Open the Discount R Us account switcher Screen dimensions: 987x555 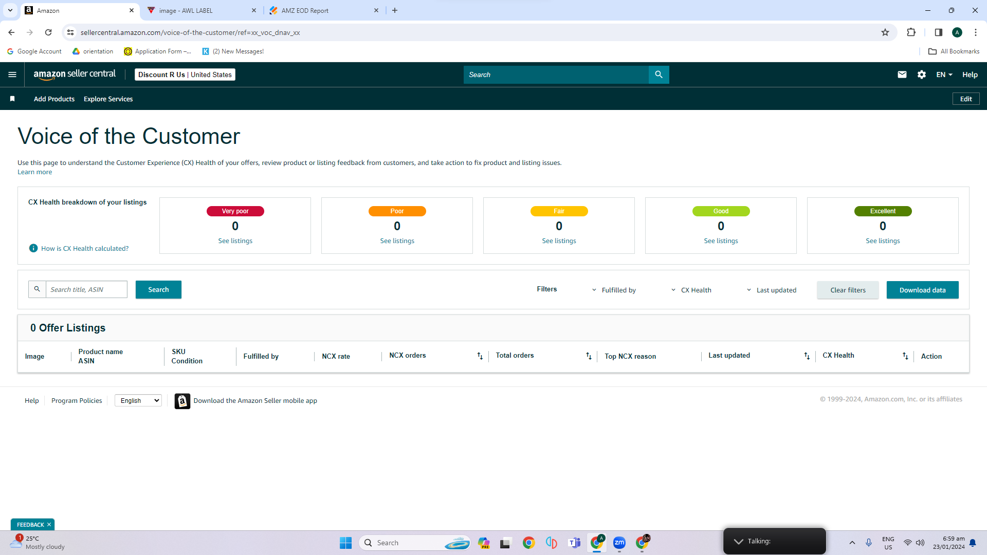[185, 75]
